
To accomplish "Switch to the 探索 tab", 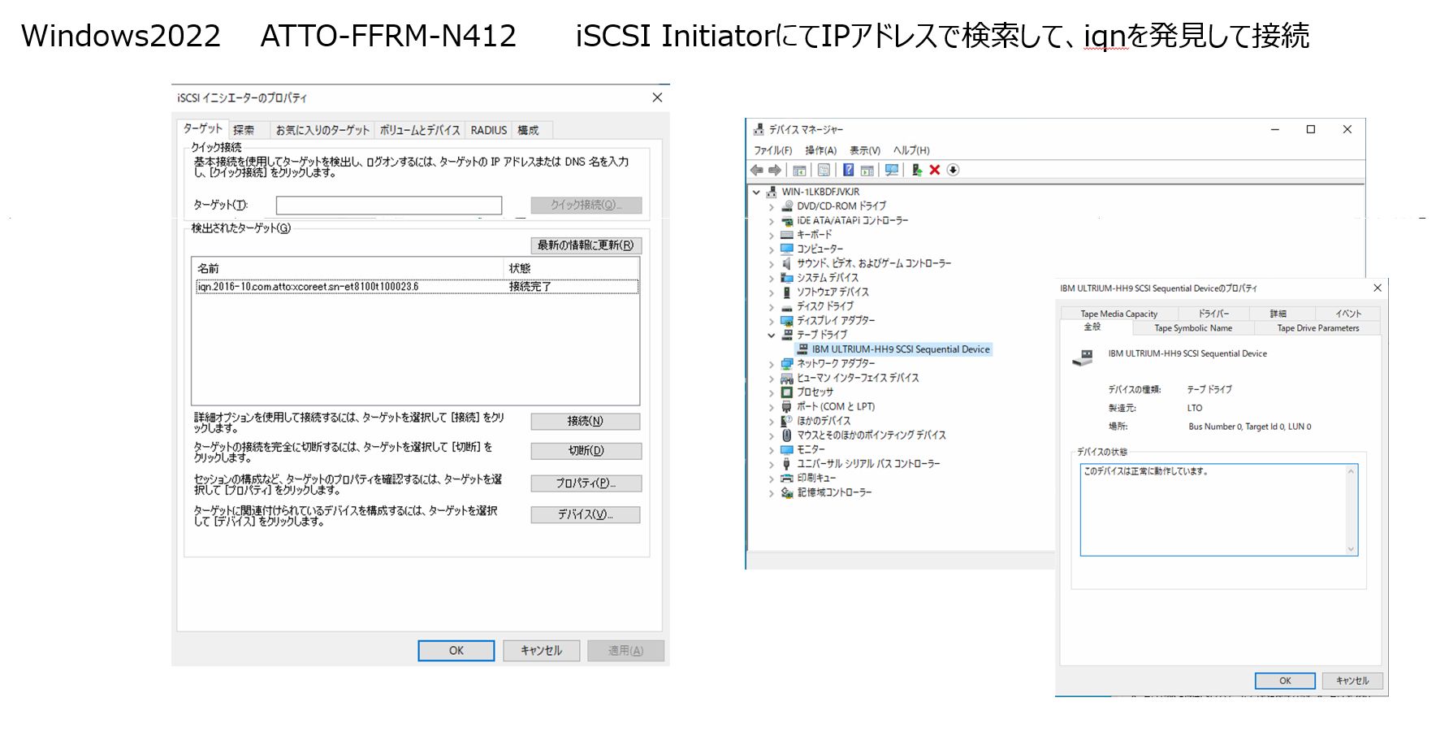I will coord(244,130).
